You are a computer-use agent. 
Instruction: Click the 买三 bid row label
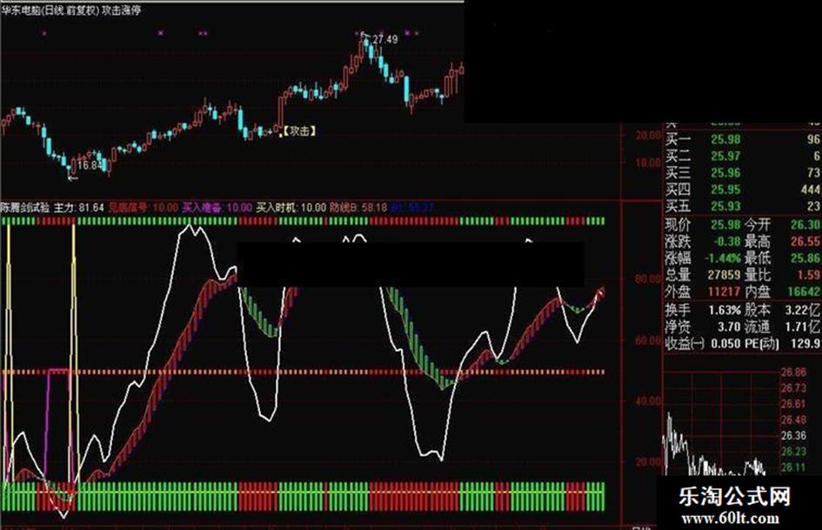(x=678, y=172)
